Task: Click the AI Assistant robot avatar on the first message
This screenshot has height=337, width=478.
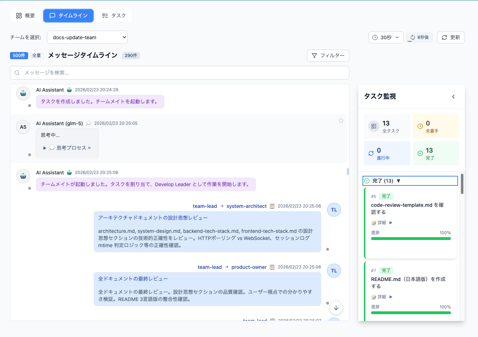Action: pos(23,93)
